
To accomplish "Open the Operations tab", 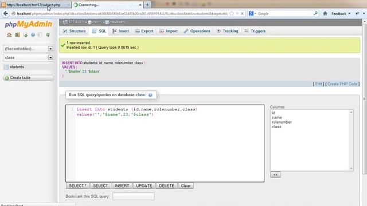I will click(197, 31).
